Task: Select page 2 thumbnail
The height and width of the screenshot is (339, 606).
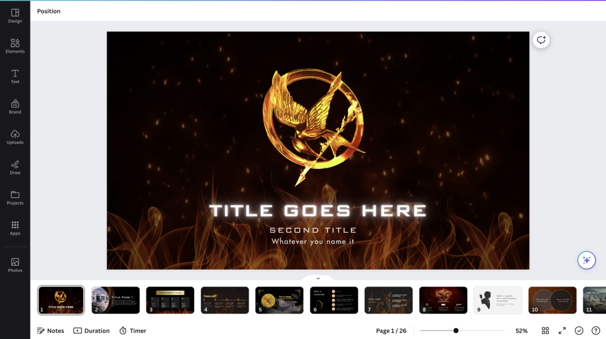Action: click(x=116, y=300)
